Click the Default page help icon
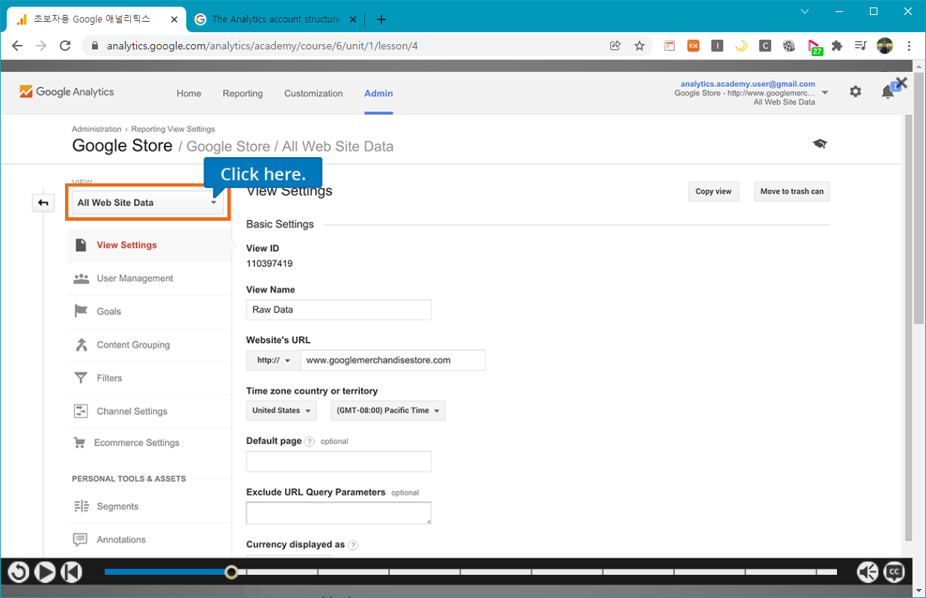 [x=310, y=442]
